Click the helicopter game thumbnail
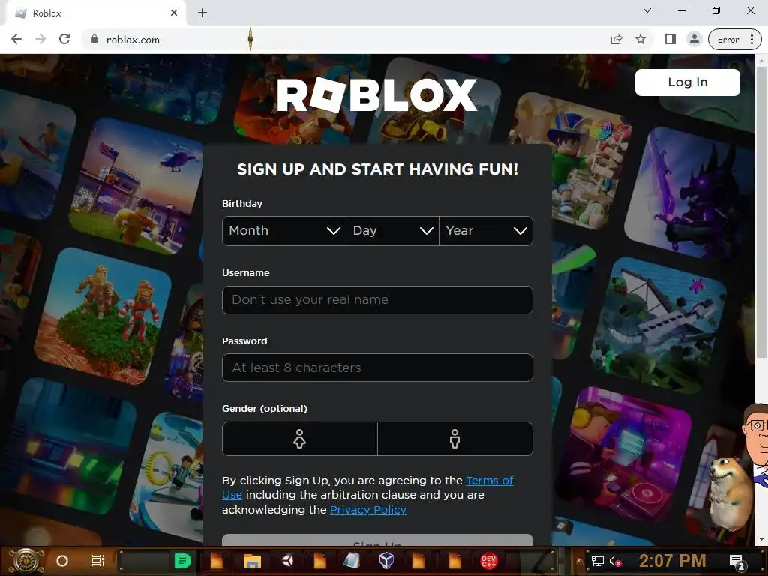Screen dimensions: 768x576 (x=138, y=187)
